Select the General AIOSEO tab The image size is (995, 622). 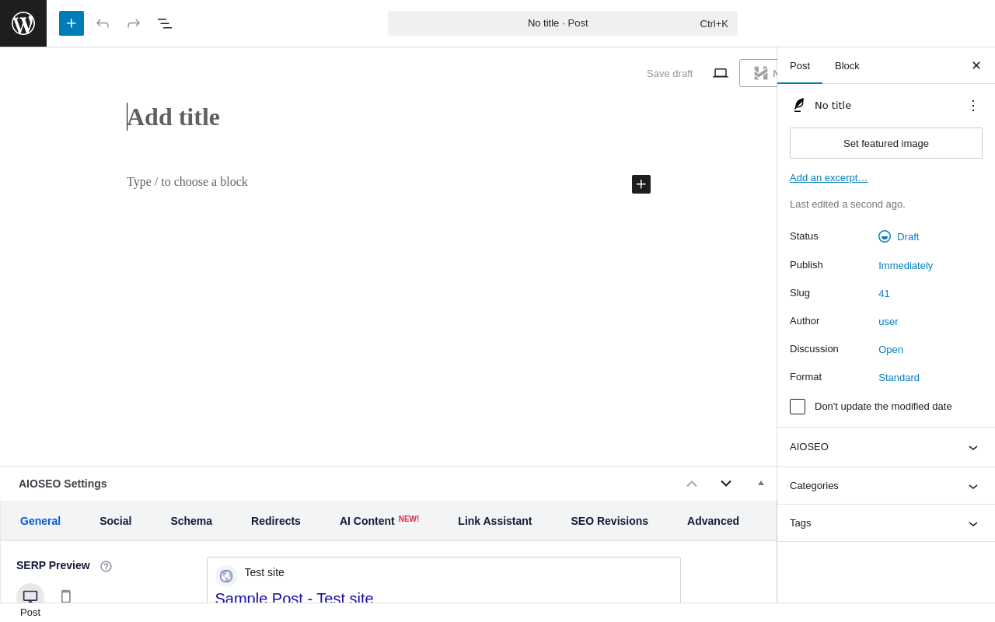click(x=40, y=521)
